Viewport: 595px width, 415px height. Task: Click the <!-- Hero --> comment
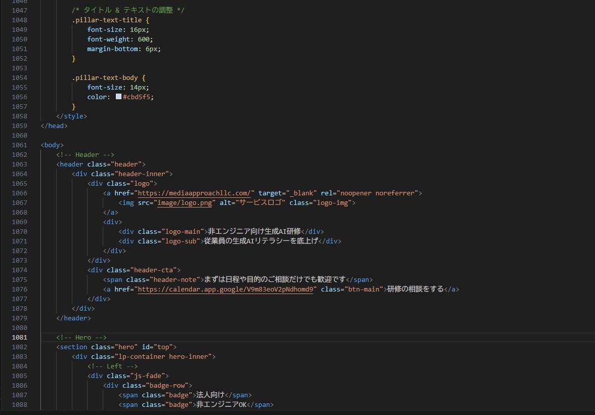[x=81, y=337]
